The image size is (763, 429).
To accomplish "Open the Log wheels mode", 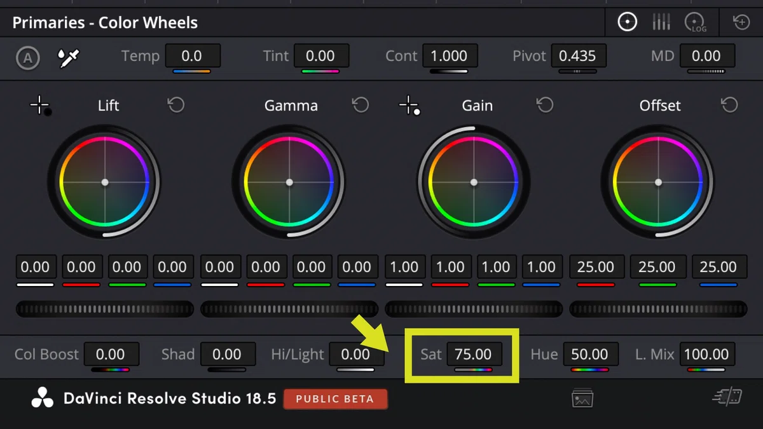I will point(696,23).
